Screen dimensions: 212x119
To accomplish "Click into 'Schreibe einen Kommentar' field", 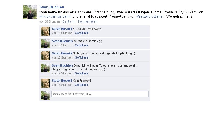I will click(x=100, y=94).
